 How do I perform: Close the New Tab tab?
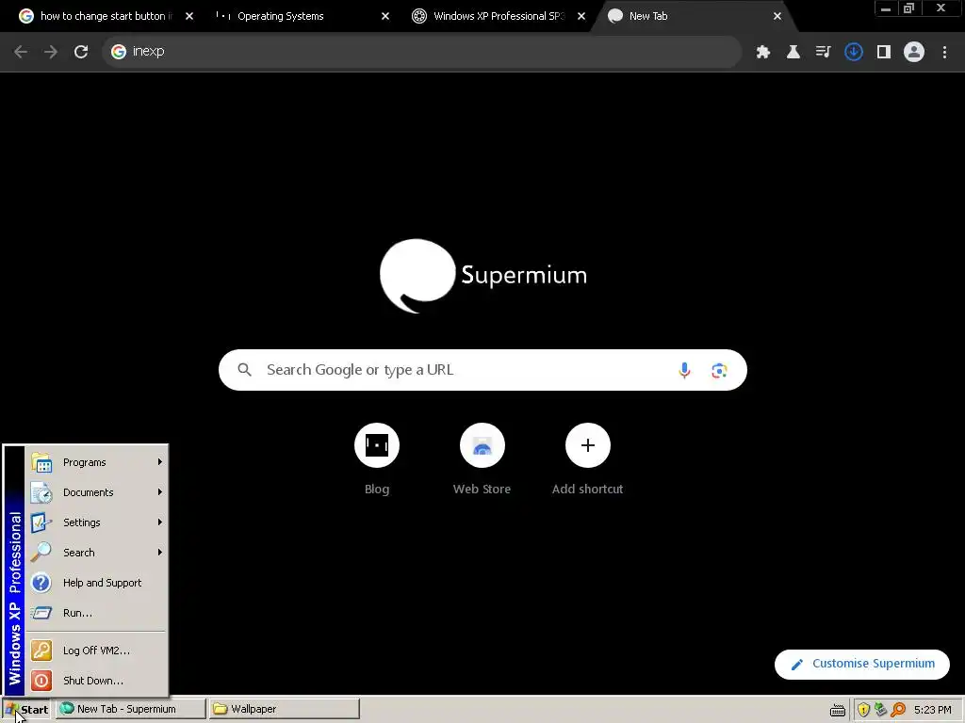tap(777, 16)
